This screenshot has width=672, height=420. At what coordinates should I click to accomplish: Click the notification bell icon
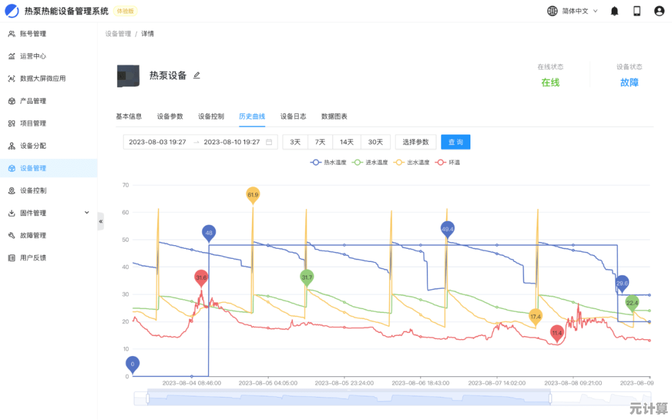[x=615, y=11]
